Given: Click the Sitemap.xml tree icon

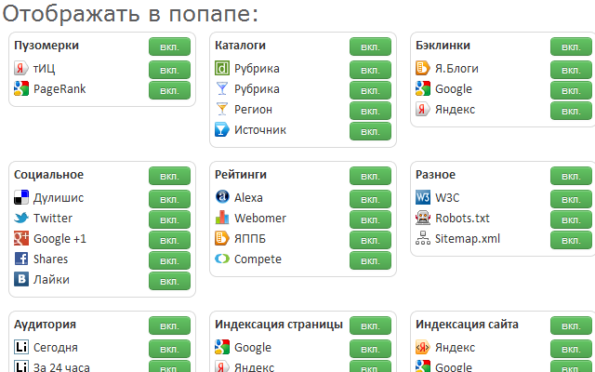Looking at the screenshot, I should (x=423, y=238).
